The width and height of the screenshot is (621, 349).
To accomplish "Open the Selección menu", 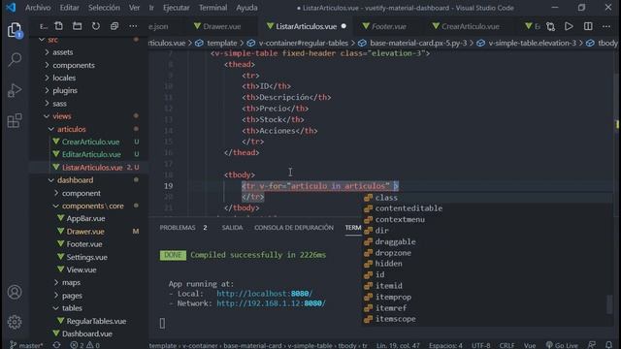I will (104, 8).
